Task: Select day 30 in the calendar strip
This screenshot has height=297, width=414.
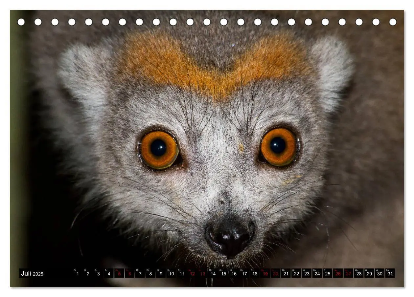Action: tap(380, 273)
